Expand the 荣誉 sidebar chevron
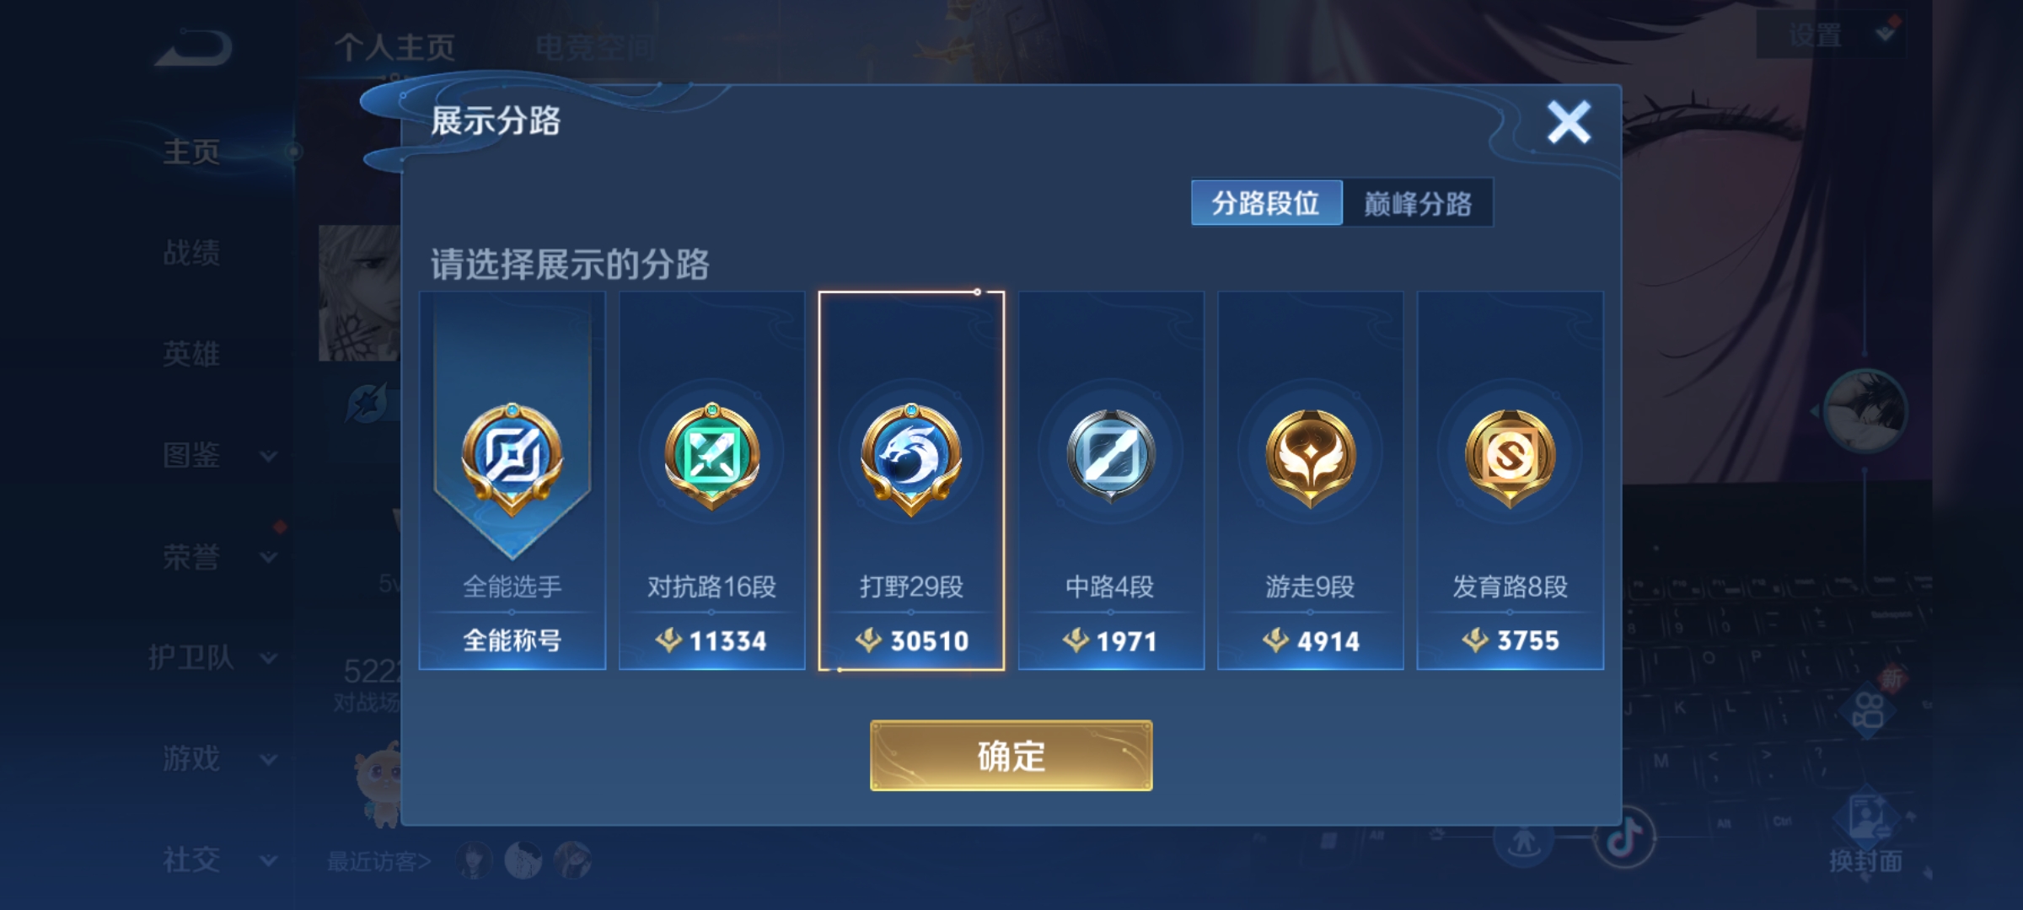 point(269,558)
